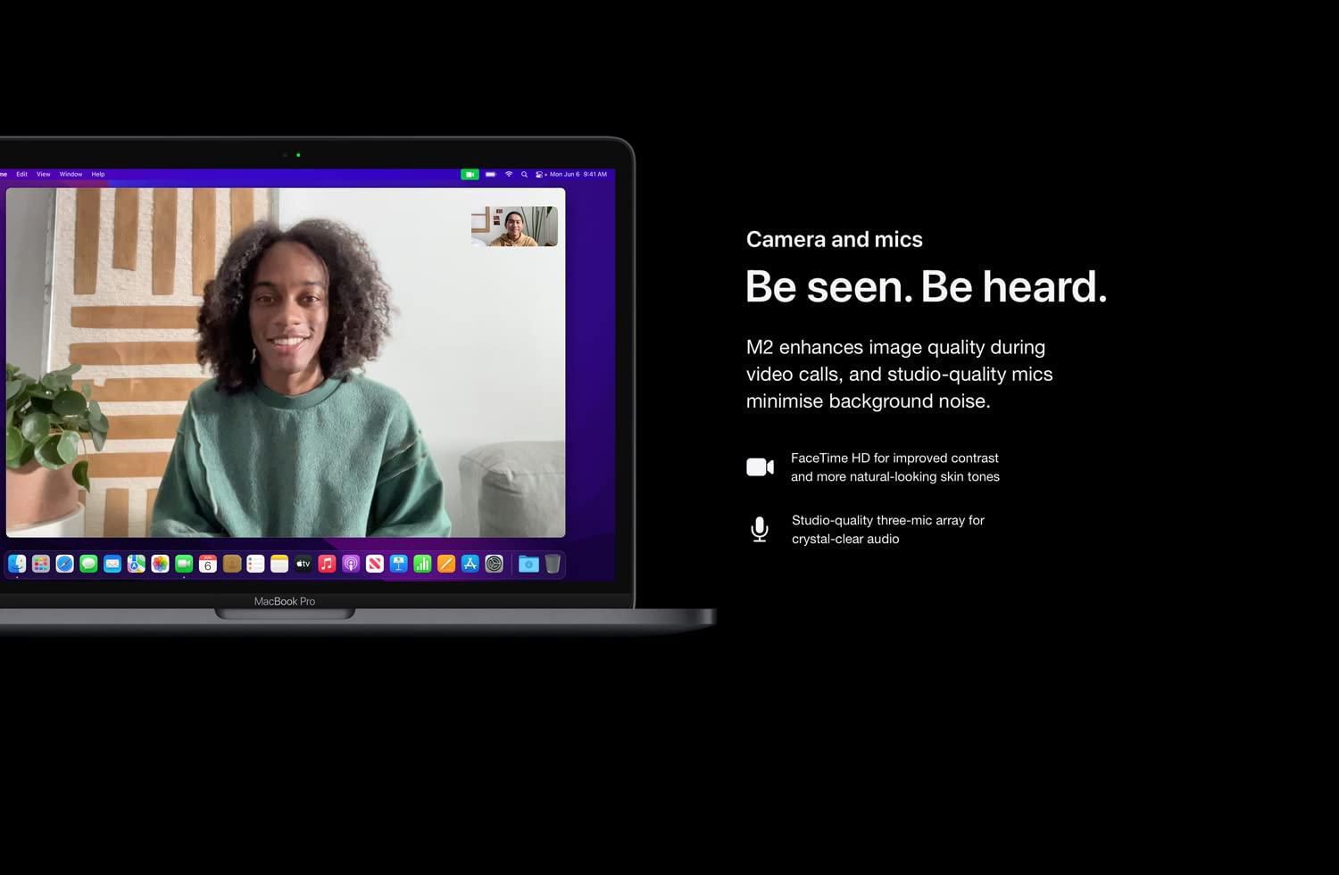Launch the Music app

pos(327,564)
